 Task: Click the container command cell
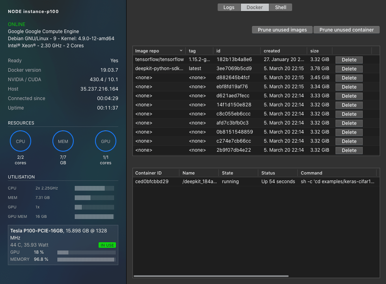(338, 182)
